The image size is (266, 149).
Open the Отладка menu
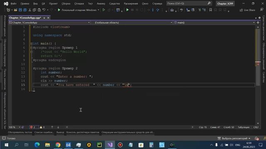(x=79, y=4)
